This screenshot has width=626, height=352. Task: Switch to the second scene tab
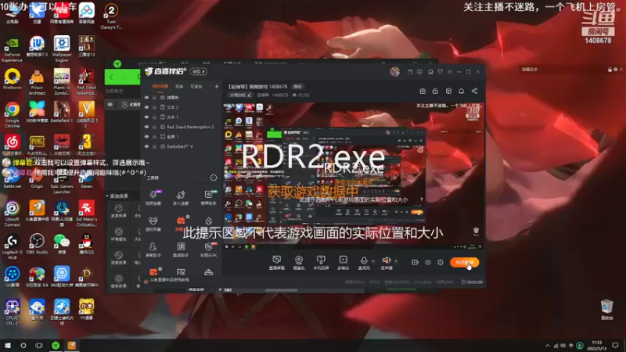pyautogui.click(x=179, y=86)
